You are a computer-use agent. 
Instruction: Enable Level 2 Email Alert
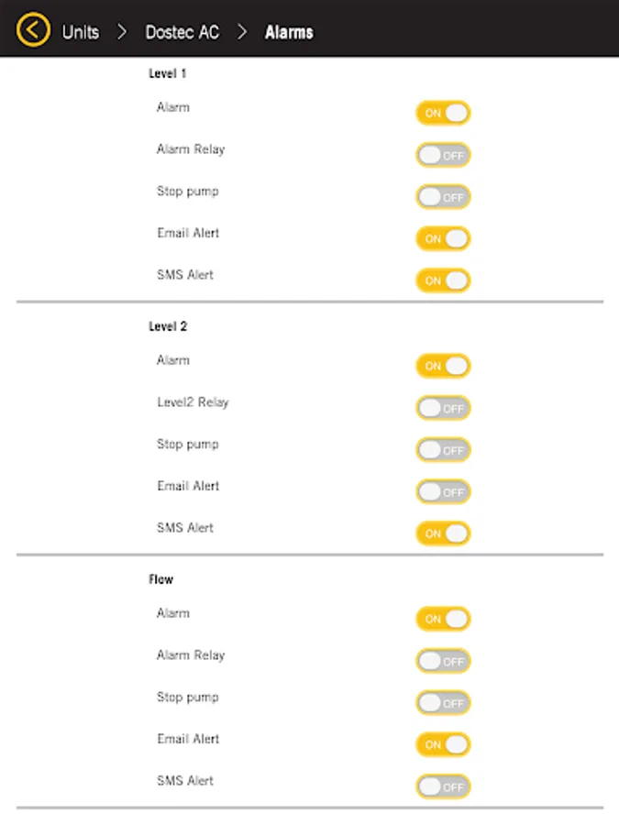443,492
